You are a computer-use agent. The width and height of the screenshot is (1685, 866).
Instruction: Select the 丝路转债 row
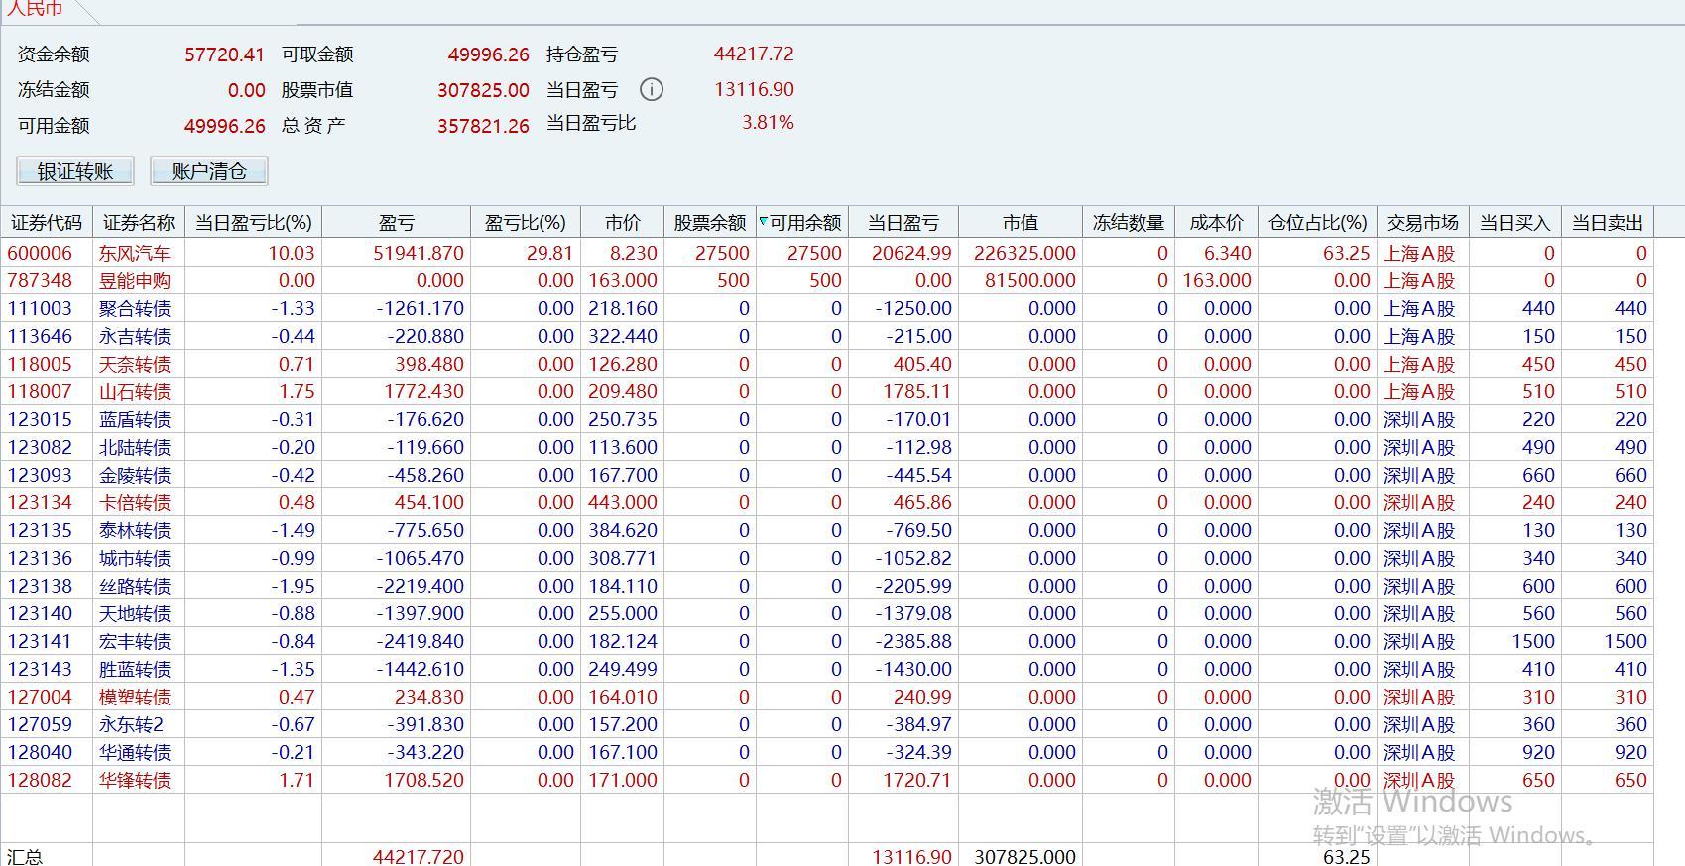tap(827, 586)
